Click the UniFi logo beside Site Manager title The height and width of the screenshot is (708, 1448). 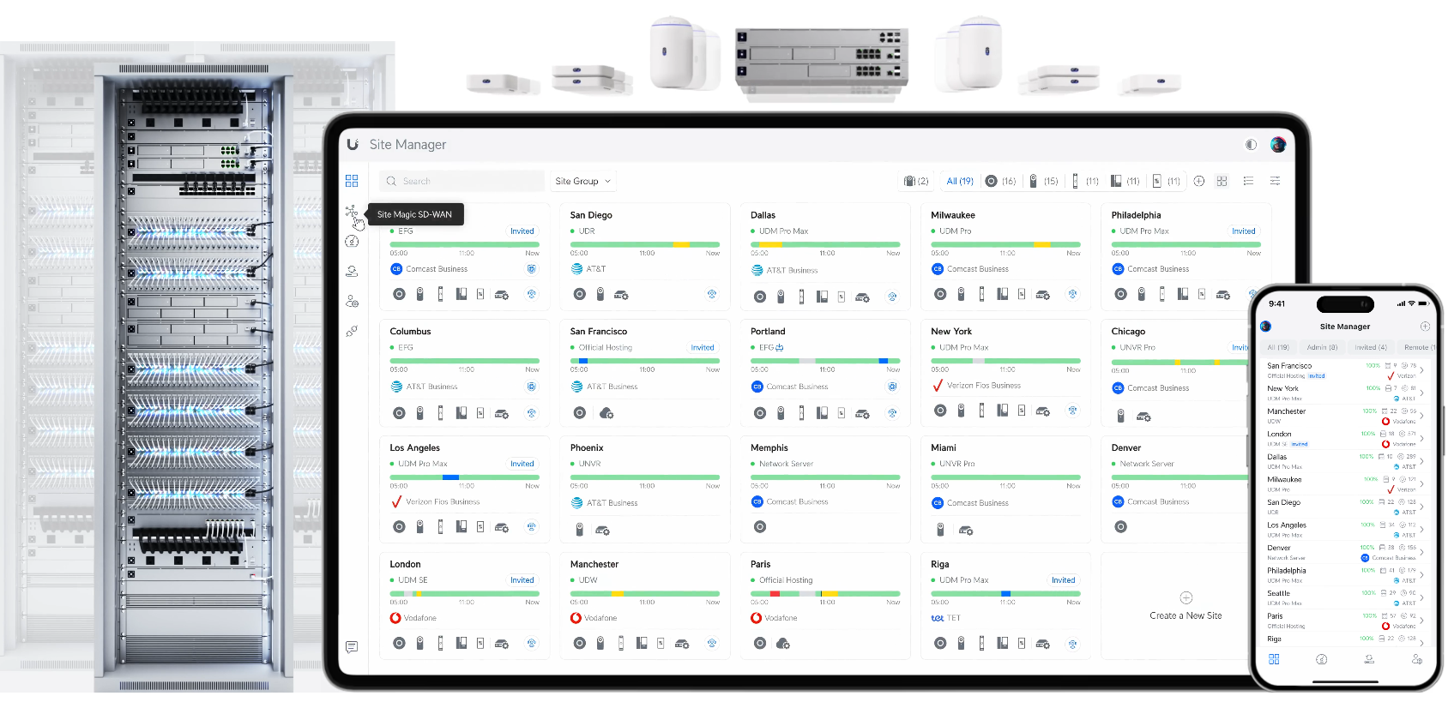[353, 145]
